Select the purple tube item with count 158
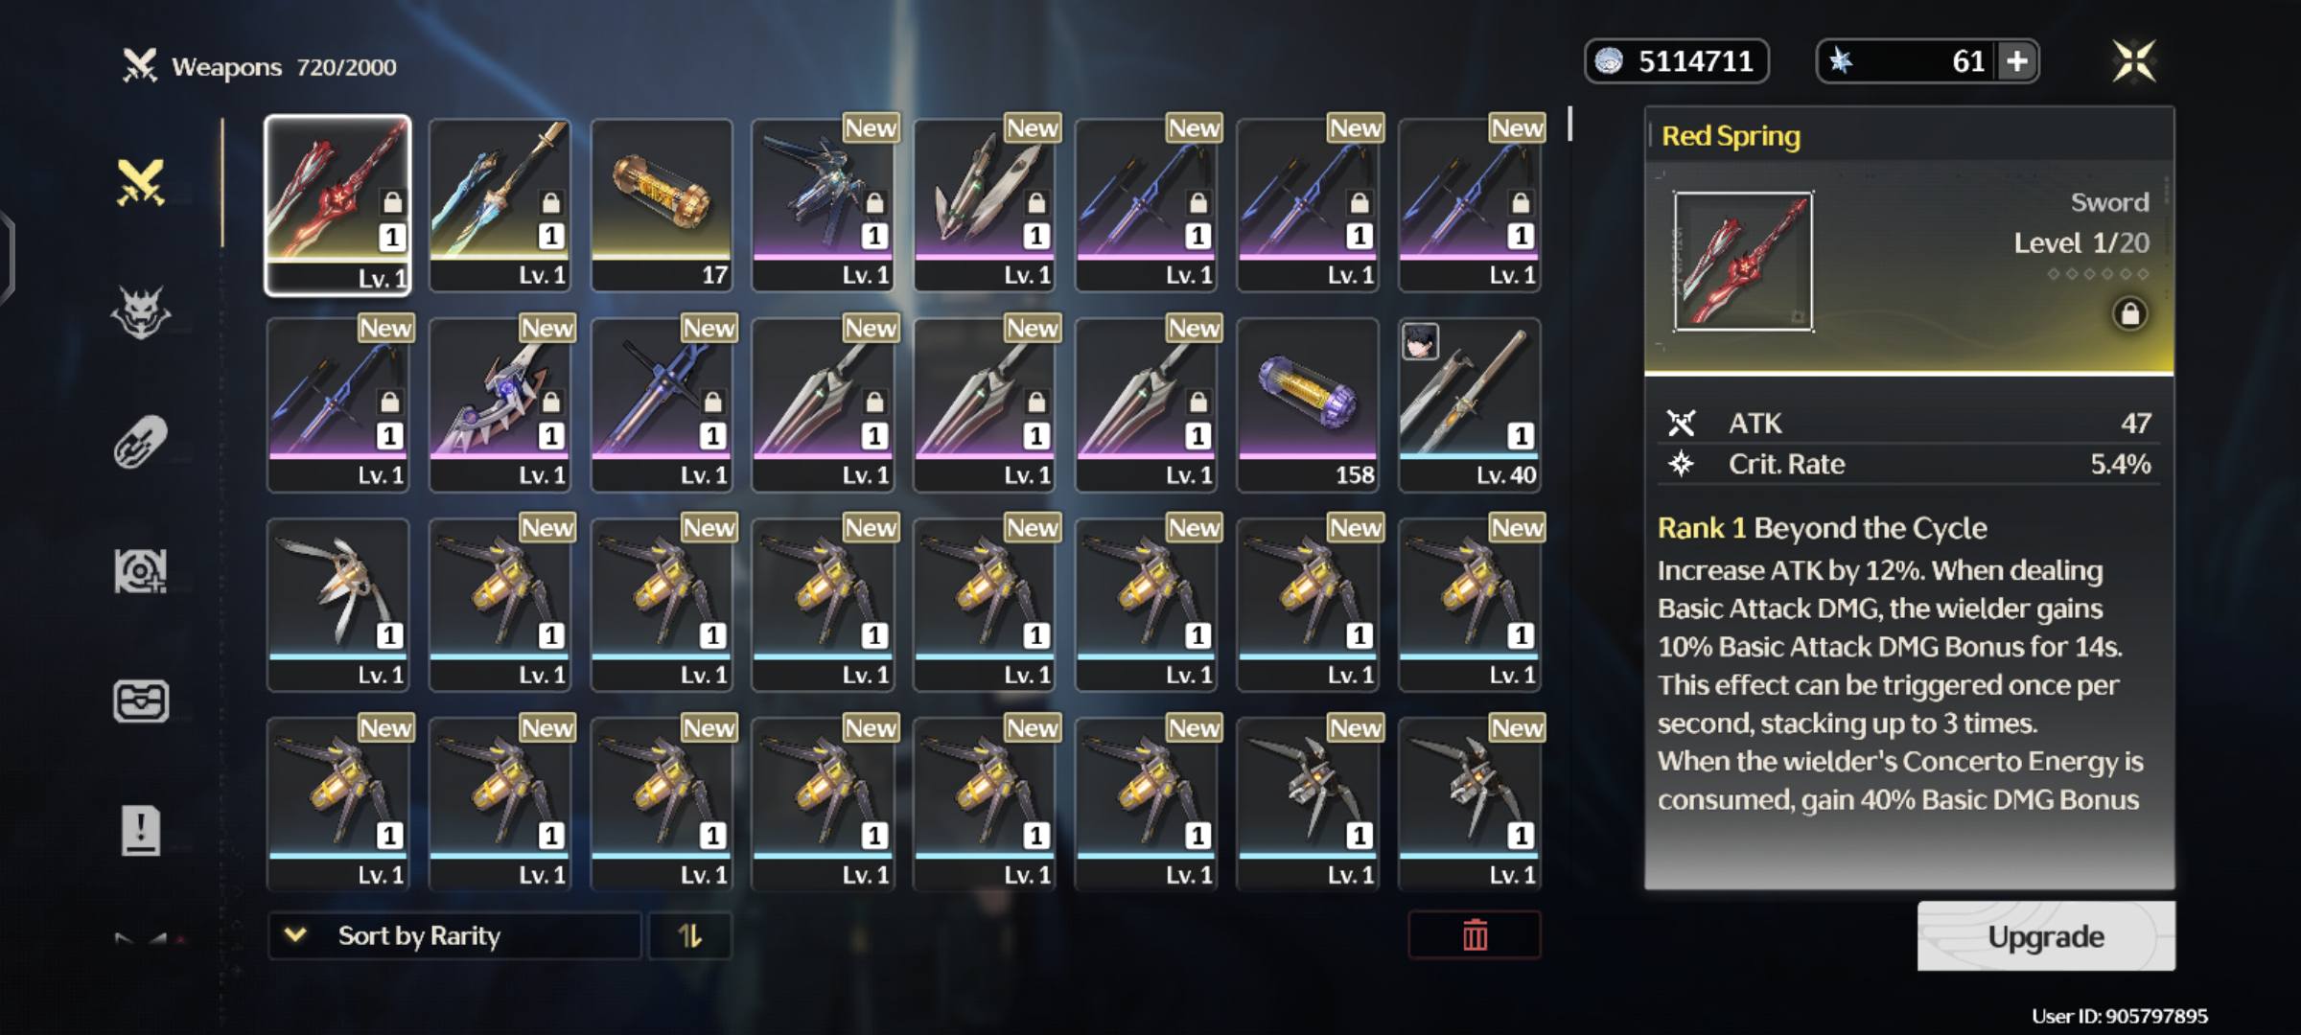 pos(1308,405)
